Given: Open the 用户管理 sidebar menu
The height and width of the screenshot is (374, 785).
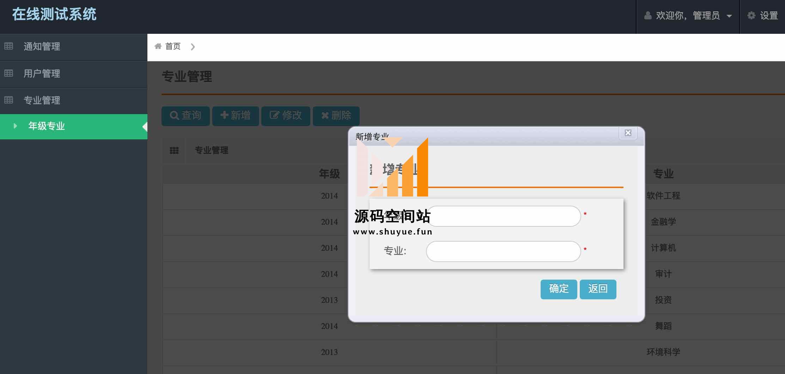Looking at the screenshot, I should point(73,74).
